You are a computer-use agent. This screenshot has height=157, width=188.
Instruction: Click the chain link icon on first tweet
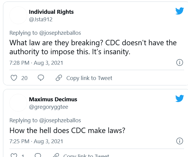pos(59,78)
